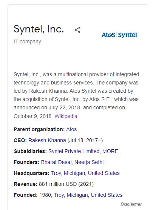Image resolution: width=156 pixels, height=210 pixels.
Task: Open the Wikipedia source link
Action: (66, 116)
